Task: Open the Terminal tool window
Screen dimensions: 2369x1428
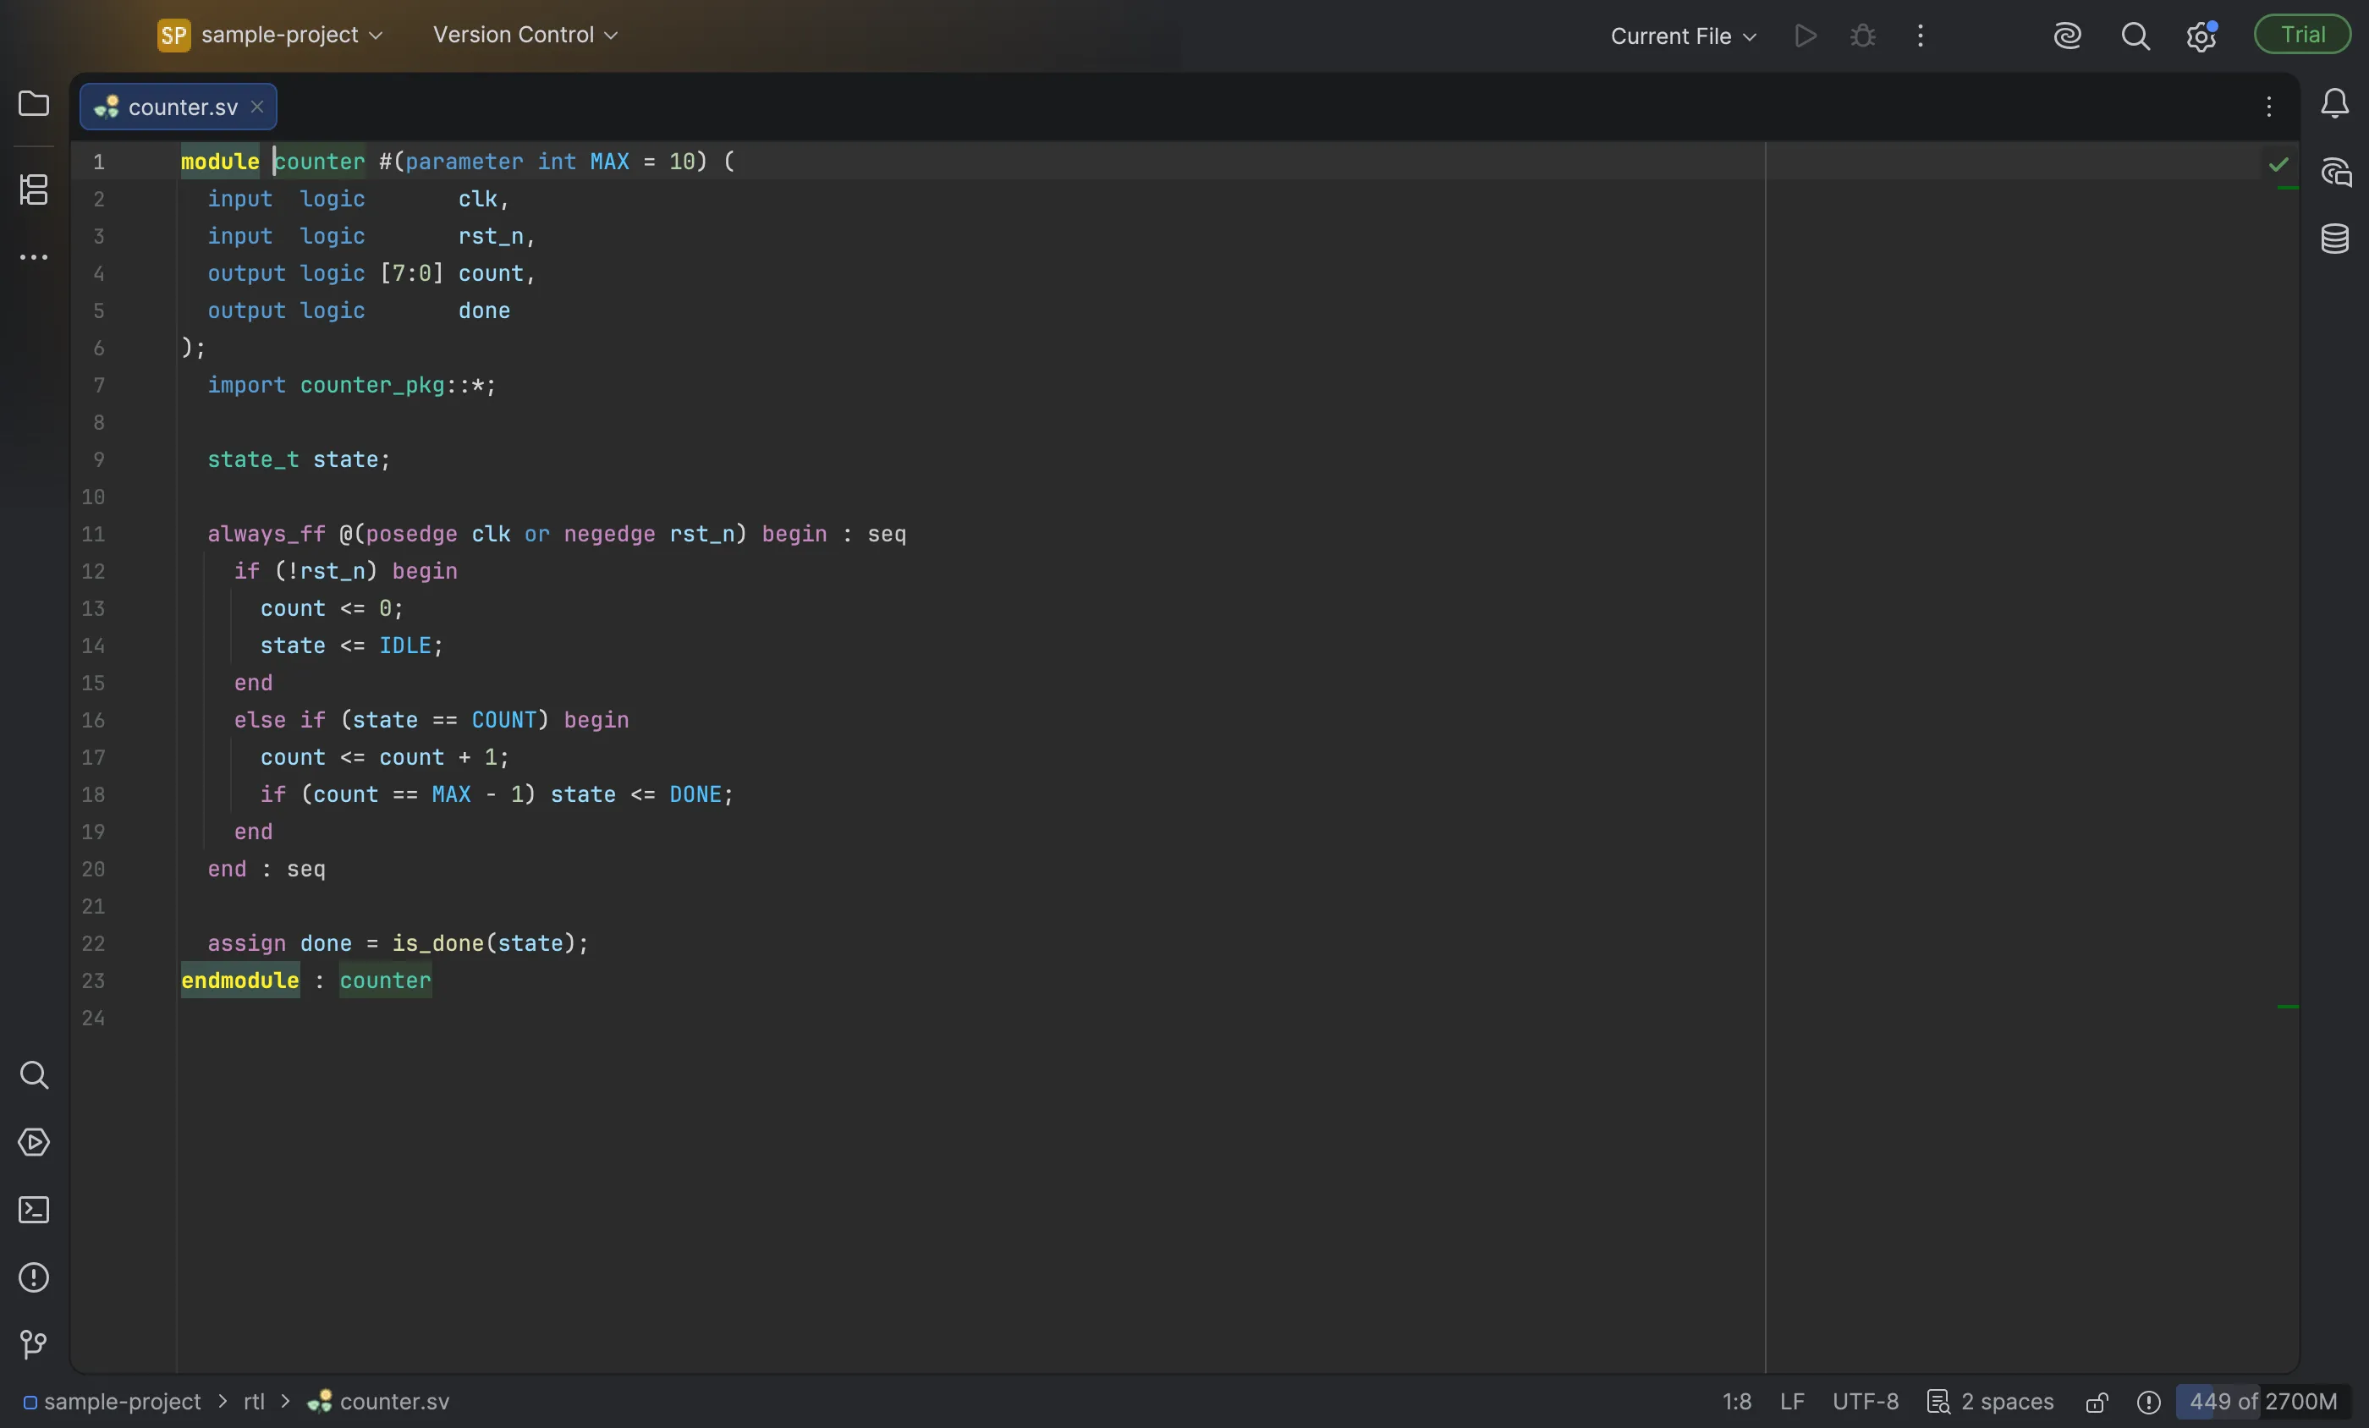Action: [x=34, y=1209]
